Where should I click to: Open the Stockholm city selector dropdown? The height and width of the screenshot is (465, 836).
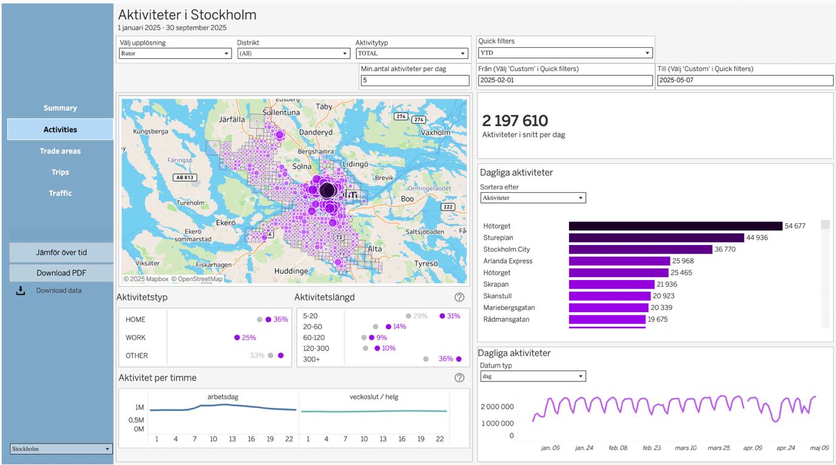click(x=61, y=449)
